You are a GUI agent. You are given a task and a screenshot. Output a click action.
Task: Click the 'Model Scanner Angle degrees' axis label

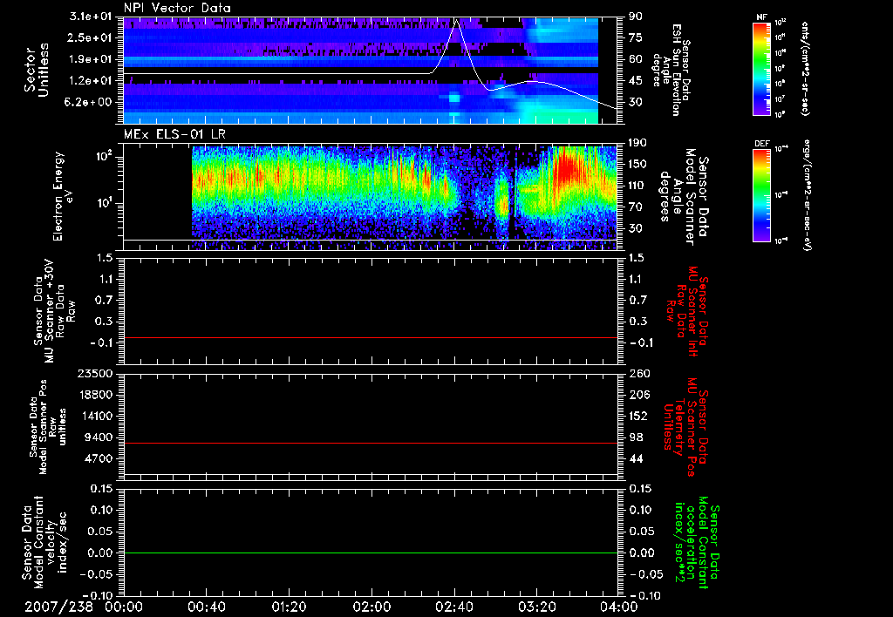tap(684, 197)
